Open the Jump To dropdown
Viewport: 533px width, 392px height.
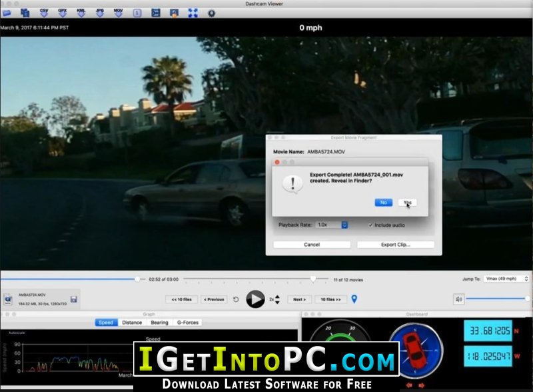pyautogui.click(x=506, y=279)
